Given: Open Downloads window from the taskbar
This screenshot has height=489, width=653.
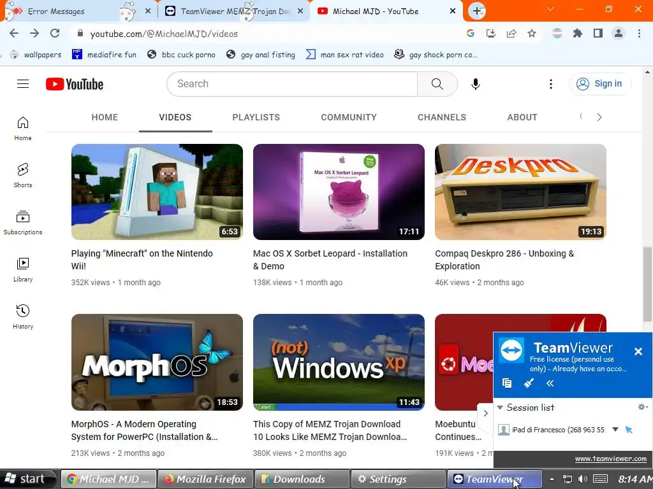Looking at the screenshot, I should pyautogui.click(x=302, y=479).
